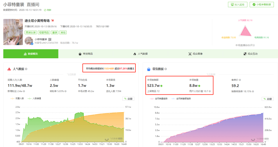This screenshot has width=278, height=147.
Task: Click the monitor icon in 加入监控 button
Action: [232, 5]
